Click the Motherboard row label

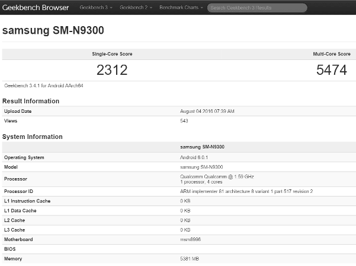(18, 239)
